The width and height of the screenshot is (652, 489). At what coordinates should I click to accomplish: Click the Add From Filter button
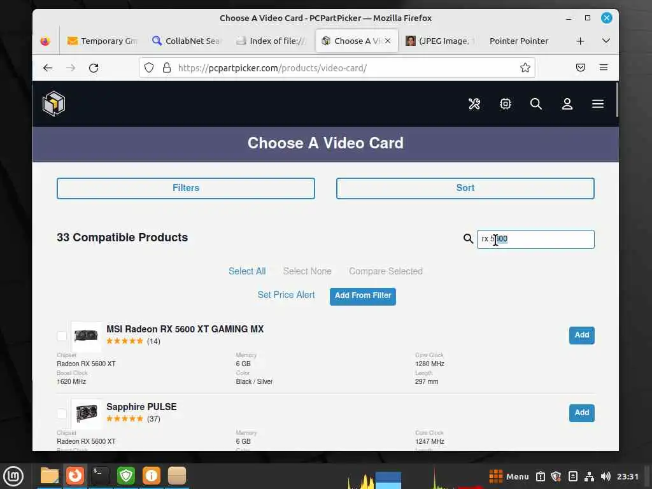[x=362, y=296]
